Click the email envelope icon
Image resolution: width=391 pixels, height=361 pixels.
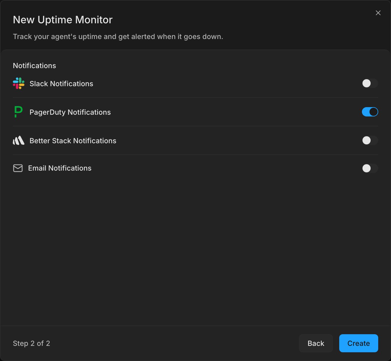pyautogui.click(x=18, y=168)
